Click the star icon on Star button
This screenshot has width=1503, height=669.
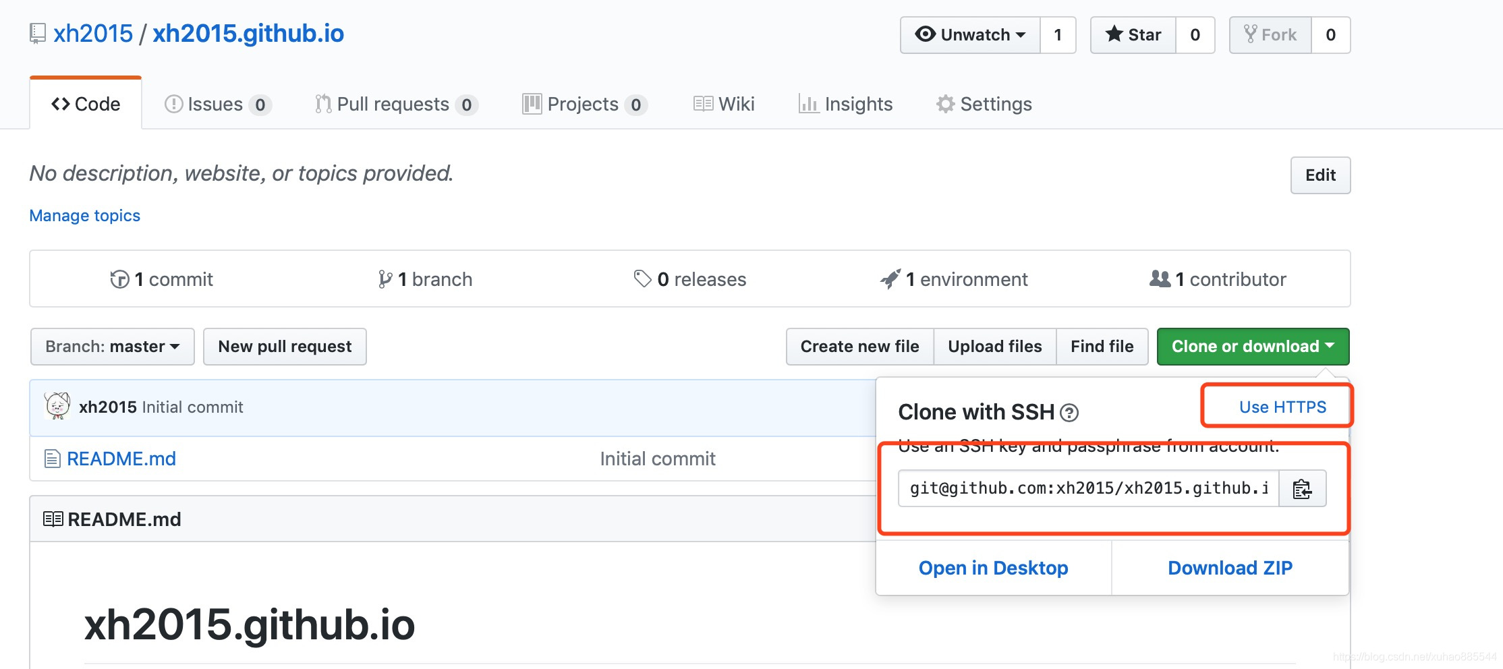click(1114, 34)
